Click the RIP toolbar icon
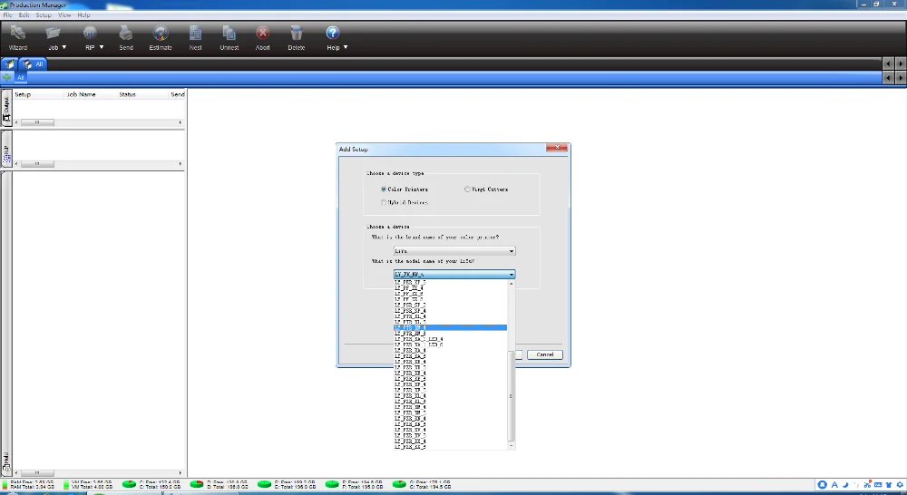 pos(90,33)
